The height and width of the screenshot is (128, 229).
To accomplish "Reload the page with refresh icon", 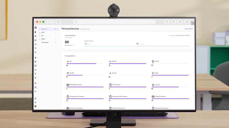I will click(167, 22).
